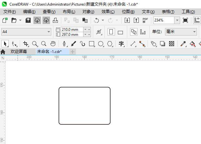Increase page width with up stepper
Screen dimensions: 201x144
pos(89,30)
